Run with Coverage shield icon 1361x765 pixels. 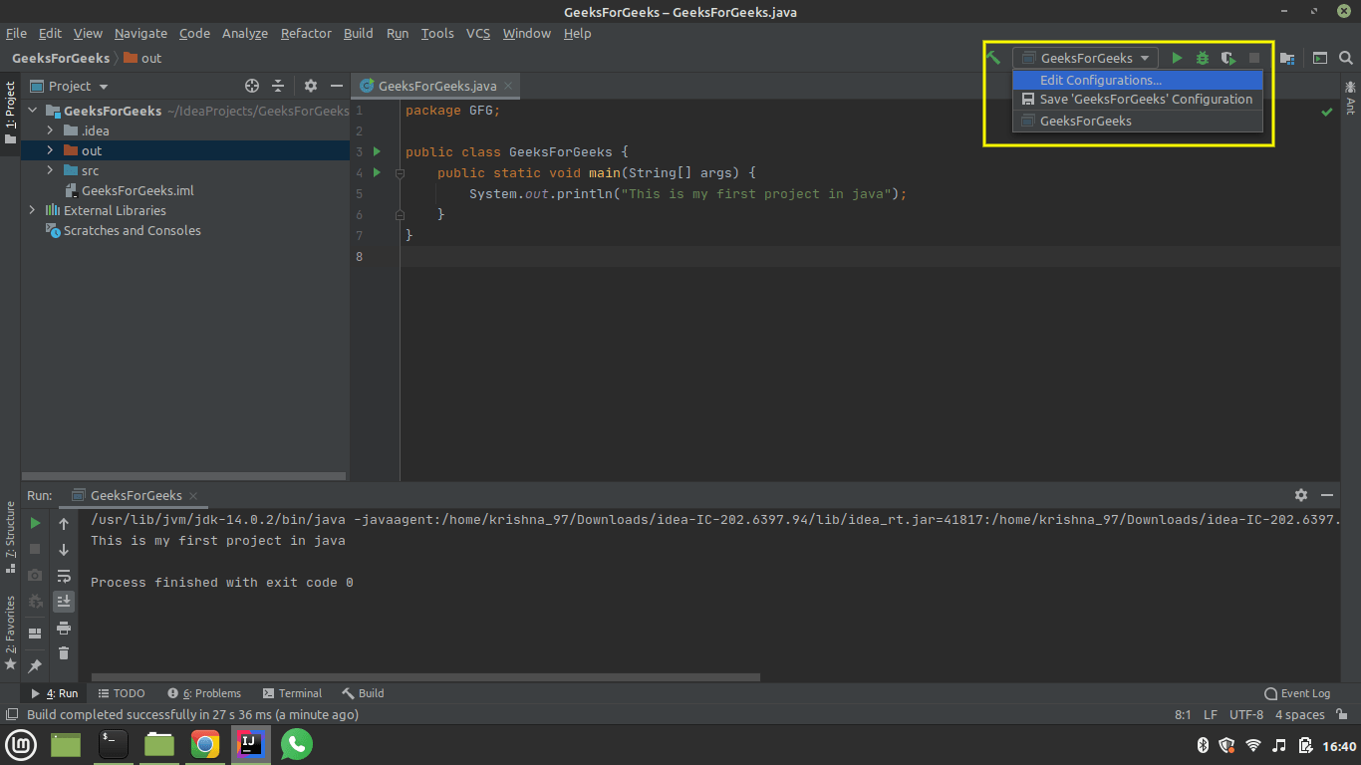click(1228, 59)
